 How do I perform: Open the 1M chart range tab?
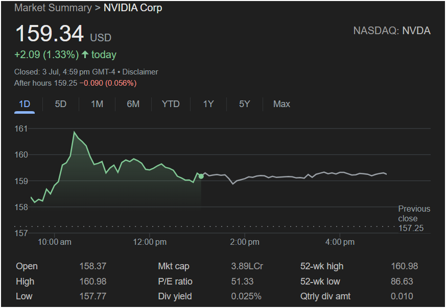(x=97, y=104)
